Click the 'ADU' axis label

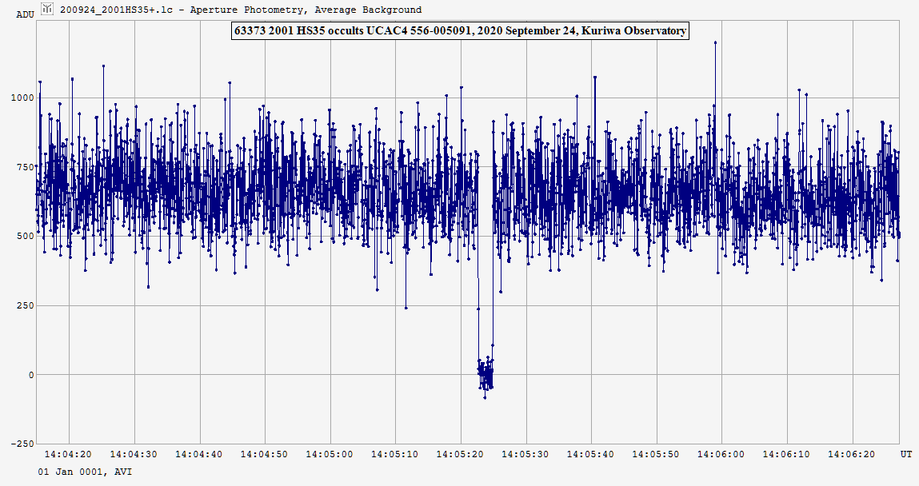(25, 14)
